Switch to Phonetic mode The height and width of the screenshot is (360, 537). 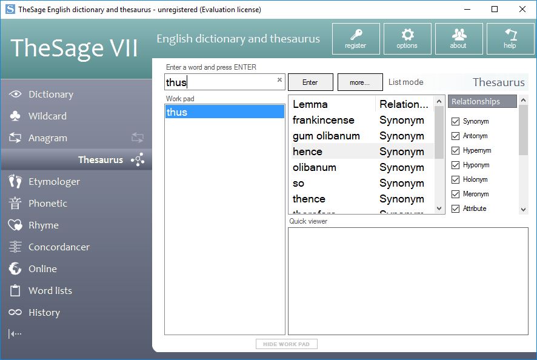point(48,204)
